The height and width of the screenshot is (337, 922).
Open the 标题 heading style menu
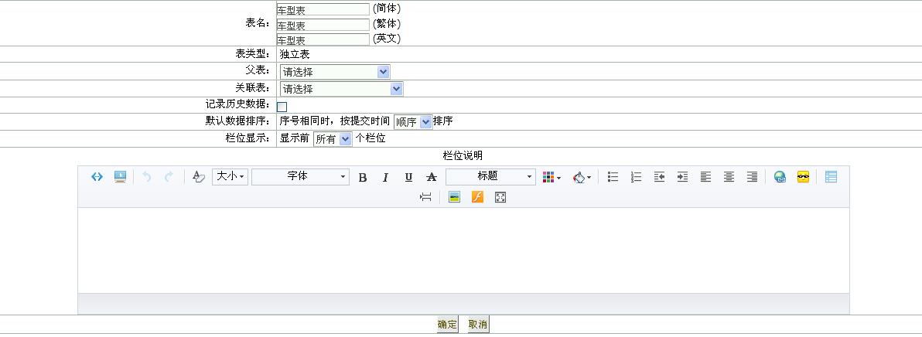point(490,177)
